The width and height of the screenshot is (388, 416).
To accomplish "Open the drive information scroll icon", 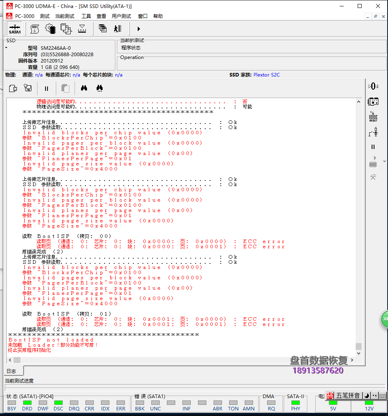I will click(x=35, y=29).
